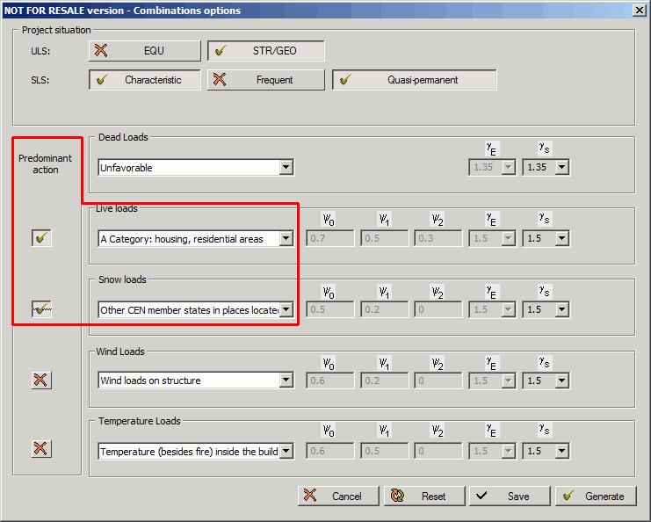Open Temperature Loads γS 1.5 dropdown

(546, 451)
